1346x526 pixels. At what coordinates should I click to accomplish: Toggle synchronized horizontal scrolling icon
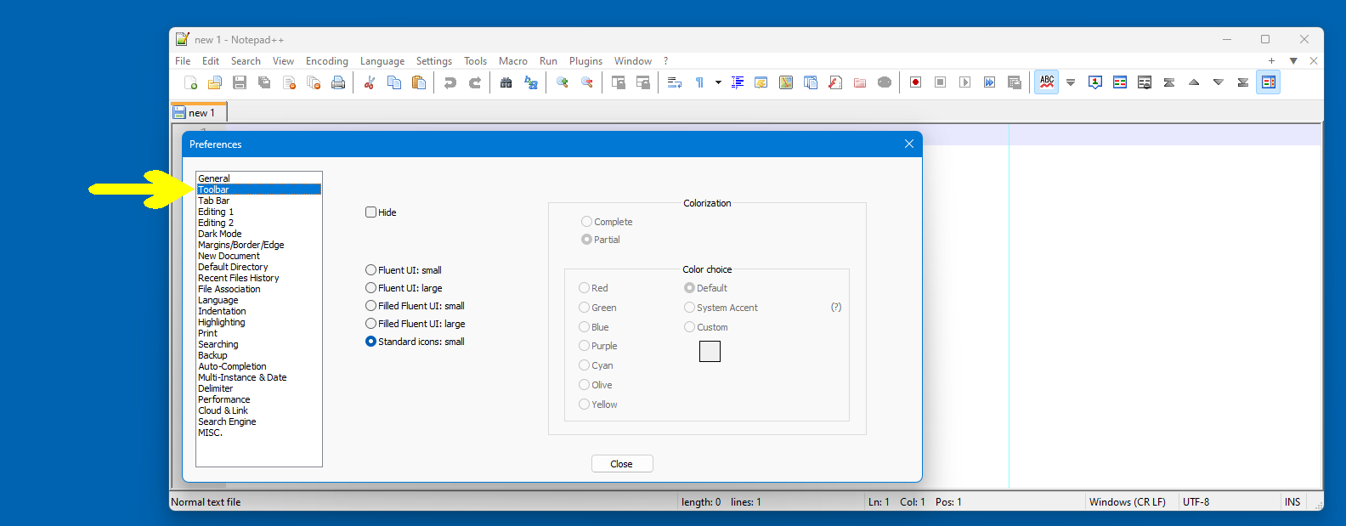coord(643,82)
